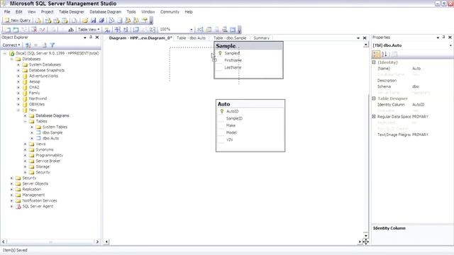Click the Identity Column value AutoID

[x=418, y=104]
